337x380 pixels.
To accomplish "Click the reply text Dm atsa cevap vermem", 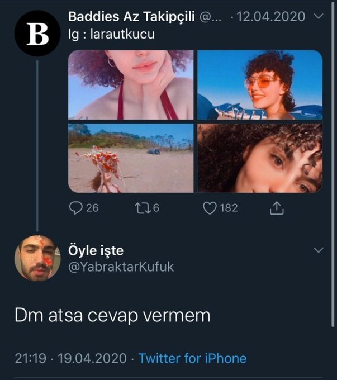I will pos(112,316).
